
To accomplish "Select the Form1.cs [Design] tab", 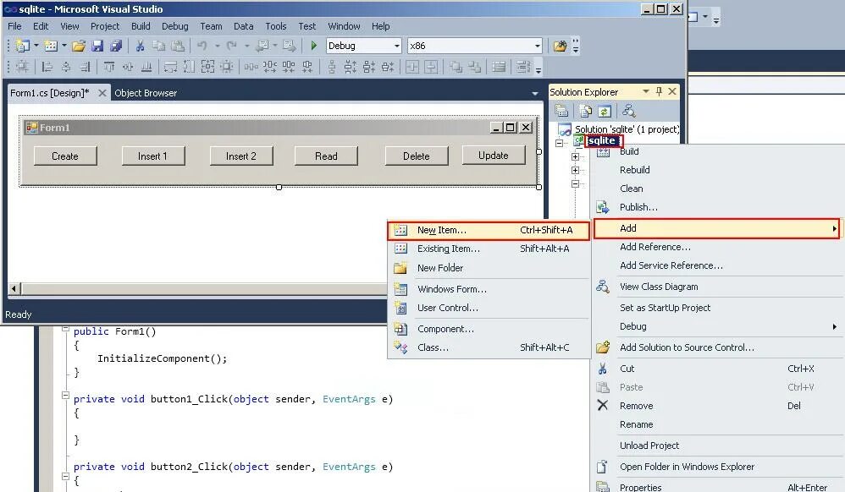I will coord(50,93).
